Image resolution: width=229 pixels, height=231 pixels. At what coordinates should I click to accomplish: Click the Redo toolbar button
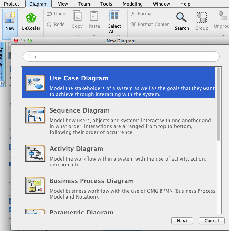click(56, 25)
